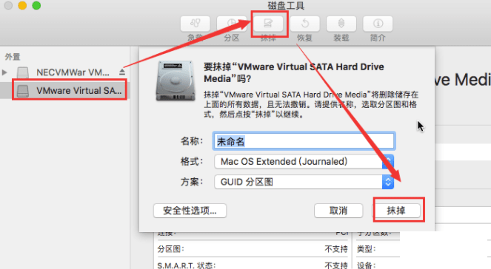Zoom the Disk Utility window (green button)
The height and width of the screenshot is (269, 491).
tap(36, 5)
